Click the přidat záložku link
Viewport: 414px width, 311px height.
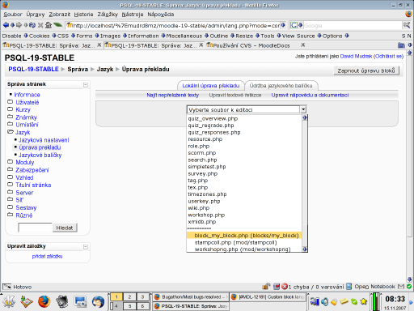(x=47, y=256)
